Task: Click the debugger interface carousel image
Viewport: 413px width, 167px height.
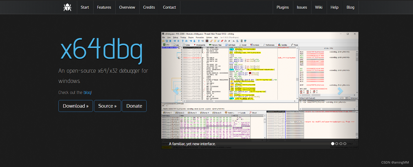Action: (260, 91)
